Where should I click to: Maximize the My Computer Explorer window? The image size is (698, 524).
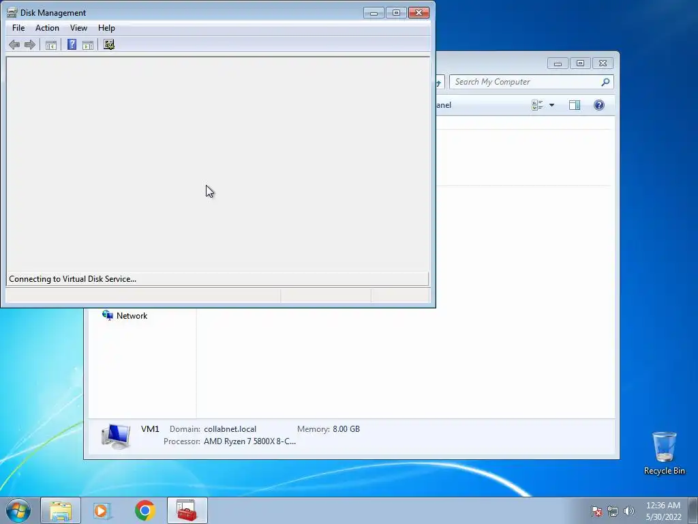pos(580,63)
